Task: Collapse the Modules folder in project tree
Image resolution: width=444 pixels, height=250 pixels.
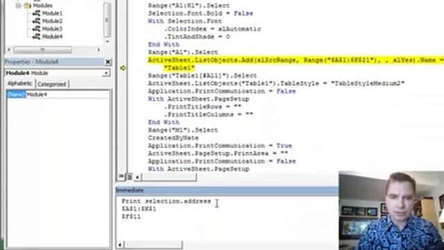Action: tap(19, 6)
